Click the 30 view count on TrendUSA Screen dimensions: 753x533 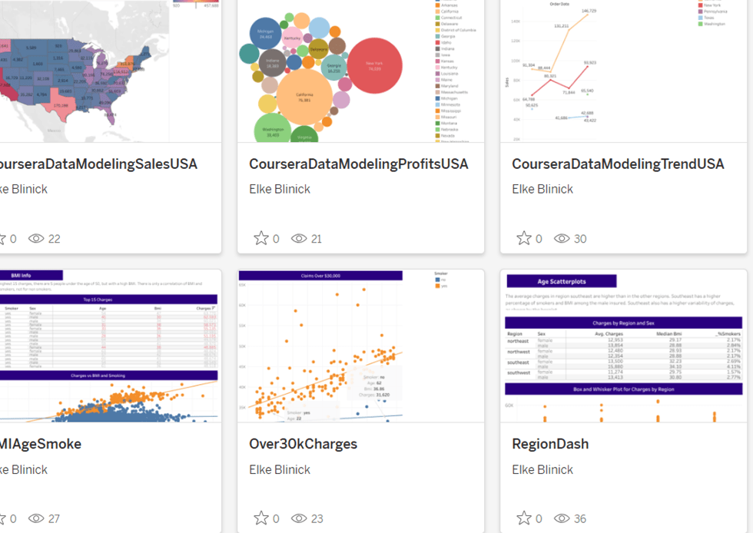(580, 239)
